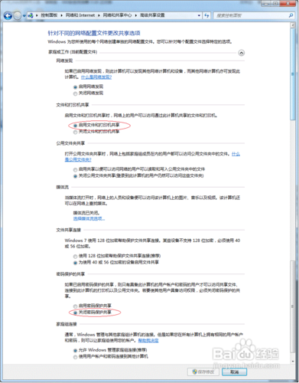
Task: Select 启用网络发现 radio button
Action: [75, 87]
